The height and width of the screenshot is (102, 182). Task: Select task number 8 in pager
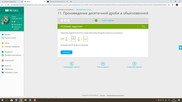coord(86,20)
